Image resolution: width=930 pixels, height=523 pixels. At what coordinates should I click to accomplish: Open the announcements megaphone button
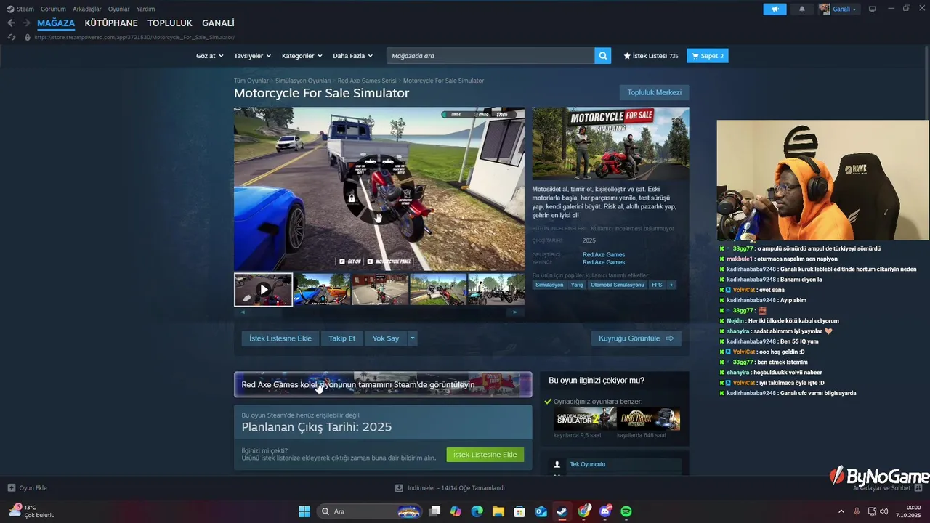click(775, 9)
